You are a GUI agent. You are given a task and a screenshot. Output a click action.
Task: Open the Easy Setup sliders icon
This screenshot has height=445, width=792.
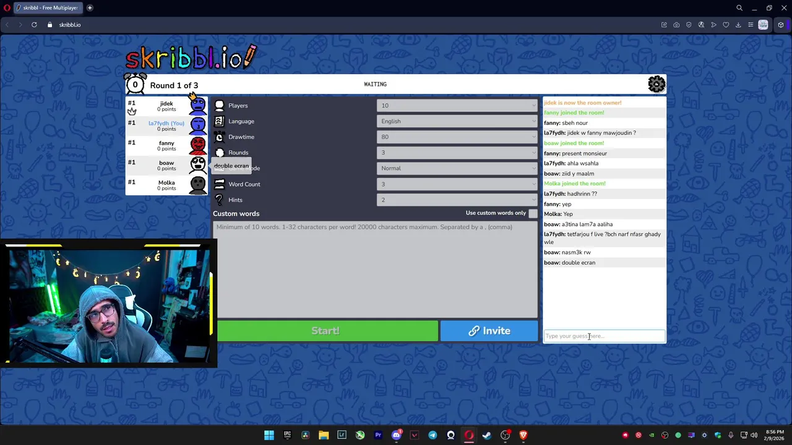pyautogui.click(x=751, y=25)
